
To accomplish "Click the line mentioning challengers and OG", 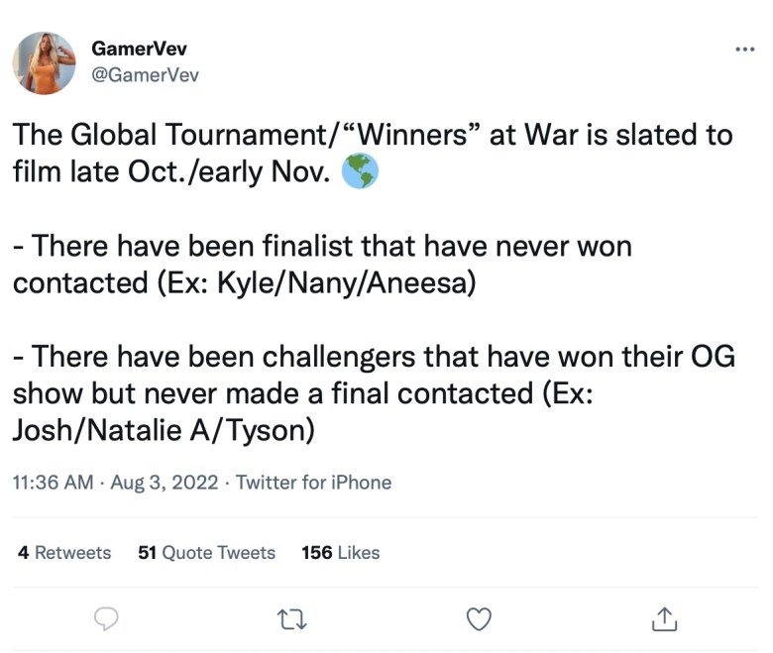I will tap(374, 357).
